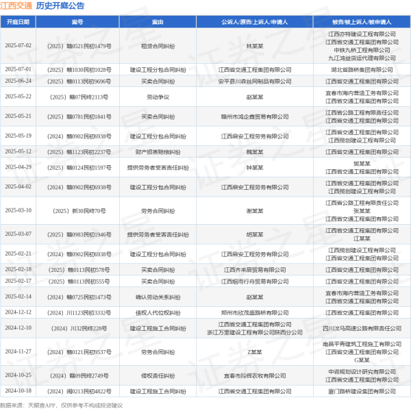Click defendant 湖北省路桥集团有限公司
Image resolution: width=411 pixels, height=409 pixels.
(x=362, y=70)
